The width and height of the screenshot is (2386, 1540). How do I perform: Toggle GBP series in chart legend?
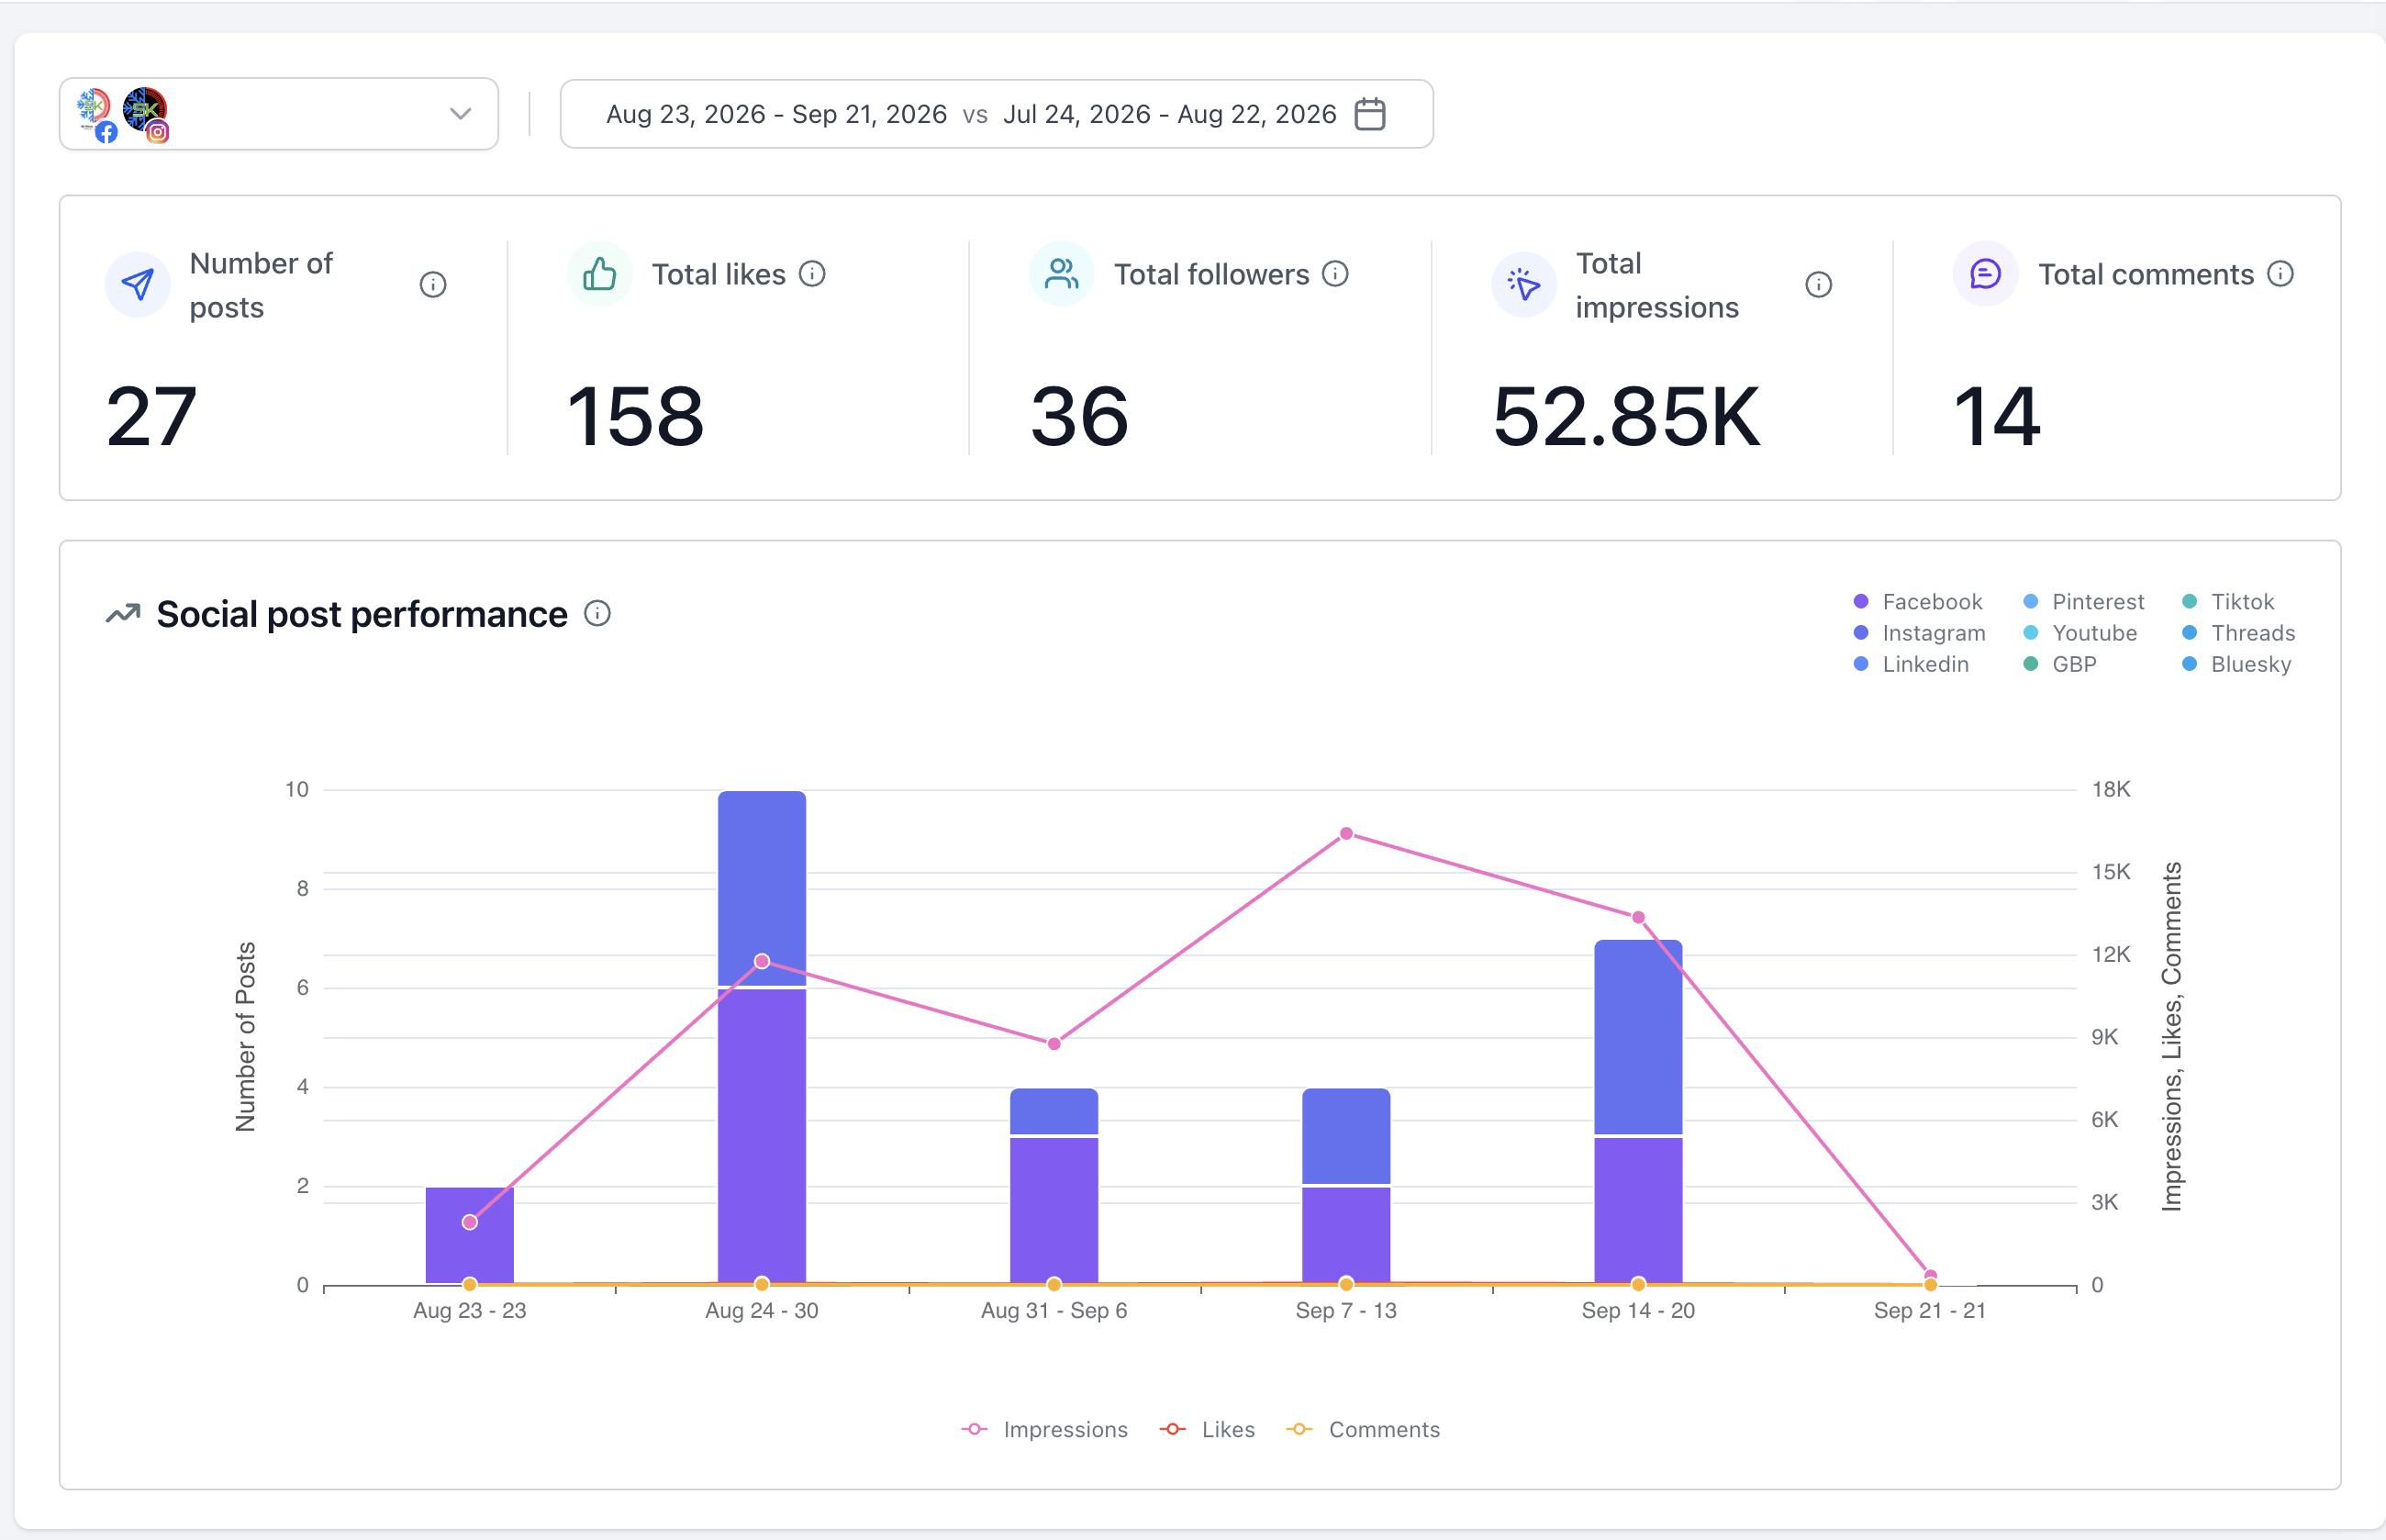coord(2060,664)
